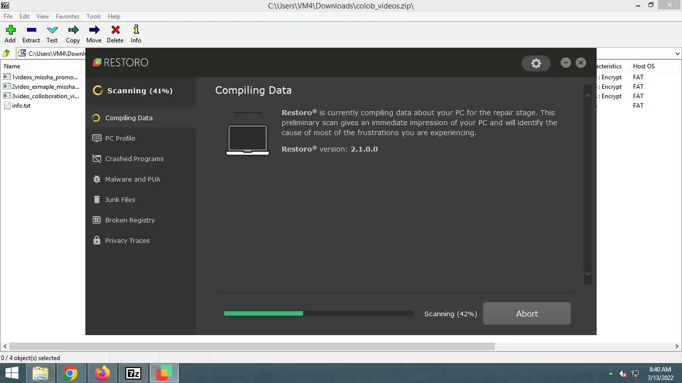Image resolution: width=682 pixels, height=383 pixels.
Task: Switch to Restoro taskbar icon
Action: click(164, 373)
